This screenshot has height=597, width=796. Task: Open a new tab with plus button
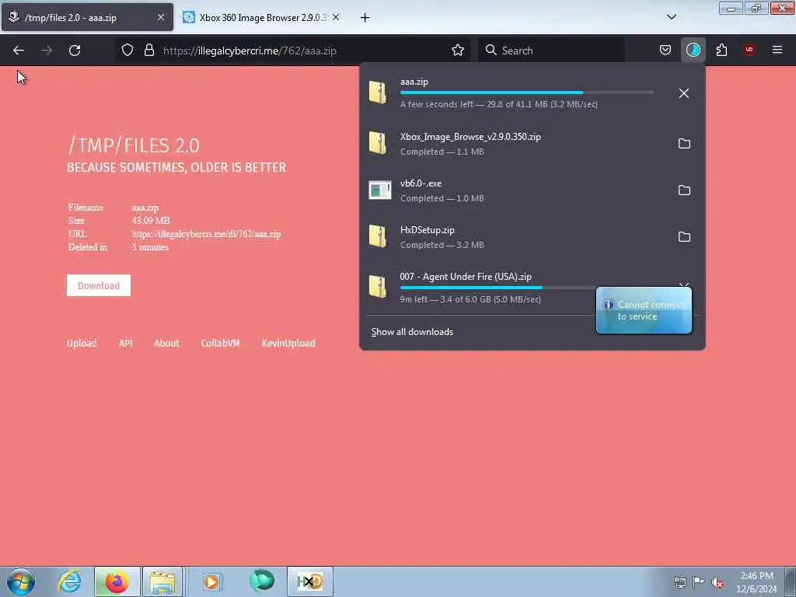(x=365, y=18)
